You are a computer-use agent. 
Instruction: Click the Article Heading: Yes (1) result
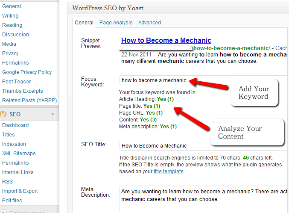pyautogui.click(x=146, y=99)
